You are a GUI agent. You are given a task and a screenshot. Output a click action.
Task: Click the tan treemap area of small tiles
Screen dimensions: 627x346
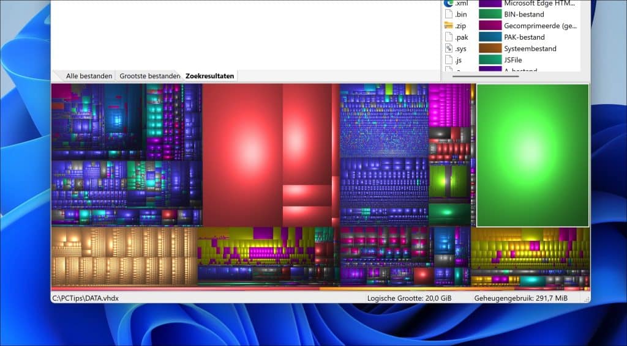tap(124, 256)
